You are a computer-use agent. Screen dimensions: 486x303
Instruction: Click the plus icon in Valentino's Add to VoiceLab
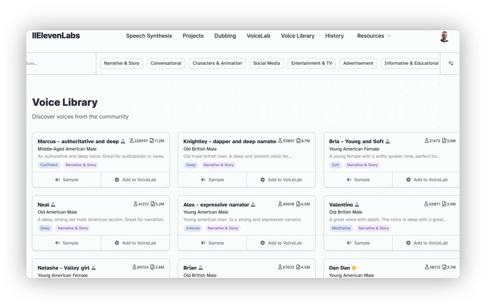pos(408,243)
